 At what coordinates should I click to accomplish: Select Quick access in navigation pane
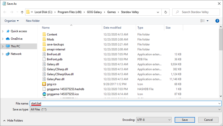click(19, 31)
